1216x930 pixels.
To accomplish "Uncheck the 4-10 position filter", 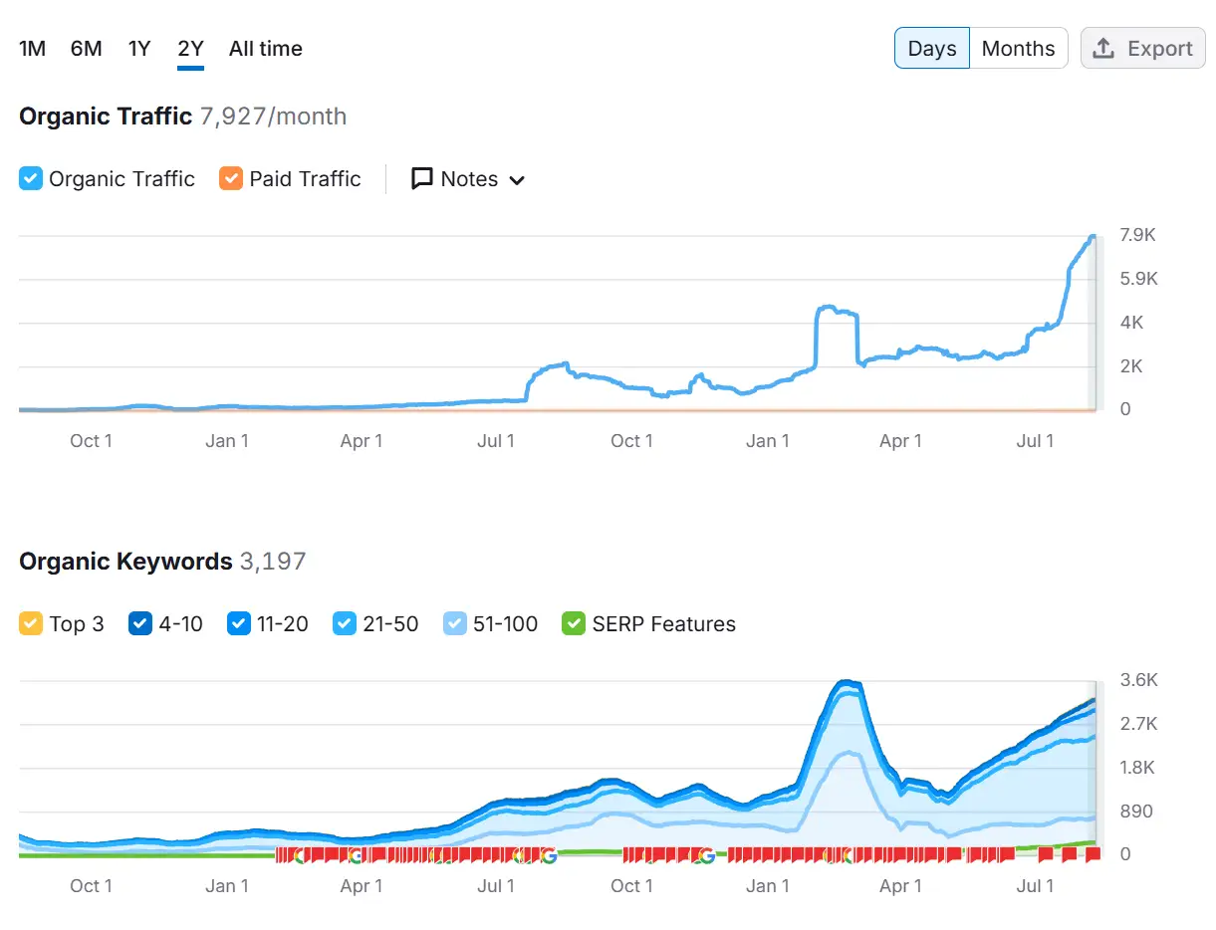I will click(x=138, y=623).
